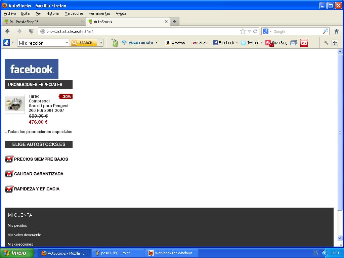The width and height of the screenshot is (344, 258).
Task: Click the Vuze toolbar logo icon
Action: pyautogui.click(x=7, y=43)
